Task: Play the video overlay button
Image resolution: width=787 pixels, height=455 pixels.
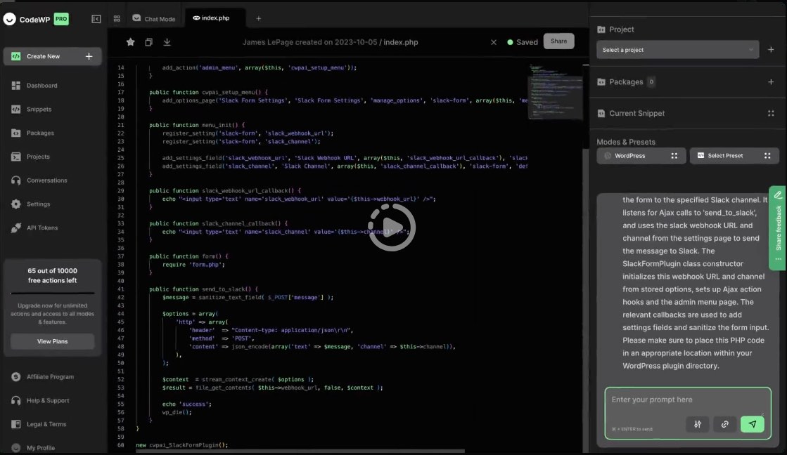Action: tap(392, 227)
